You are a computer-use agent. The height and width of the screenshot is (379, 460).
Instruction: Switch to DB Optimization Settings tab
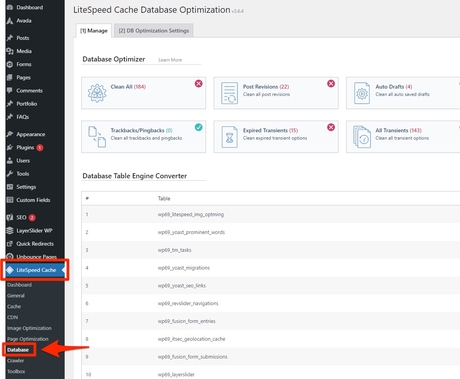[x=154, y=31]
